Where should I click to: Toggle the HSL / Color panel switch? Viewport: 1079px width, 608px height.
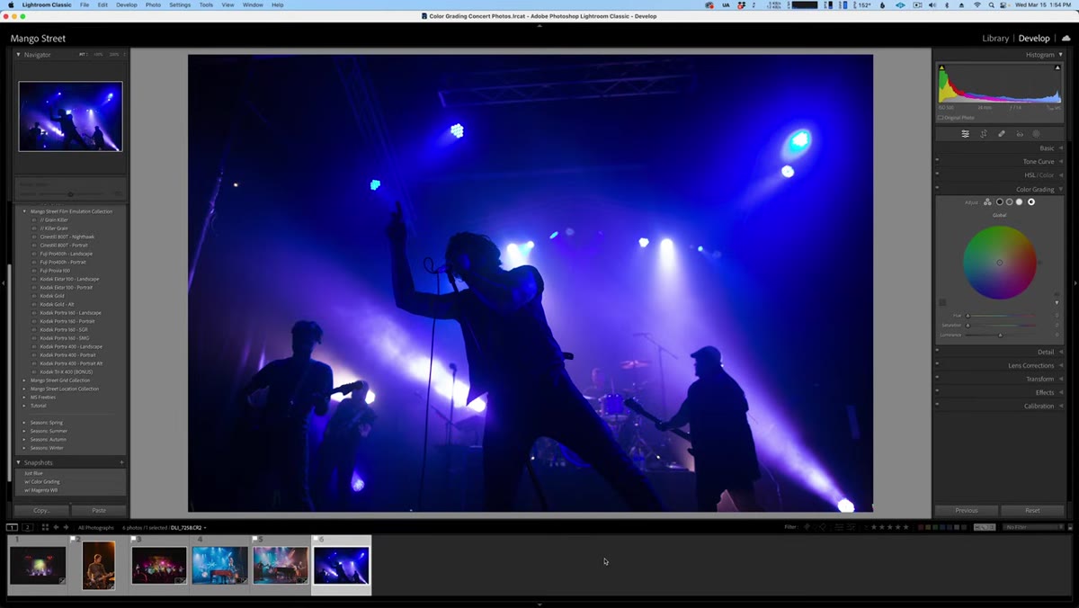click(937, 175)
